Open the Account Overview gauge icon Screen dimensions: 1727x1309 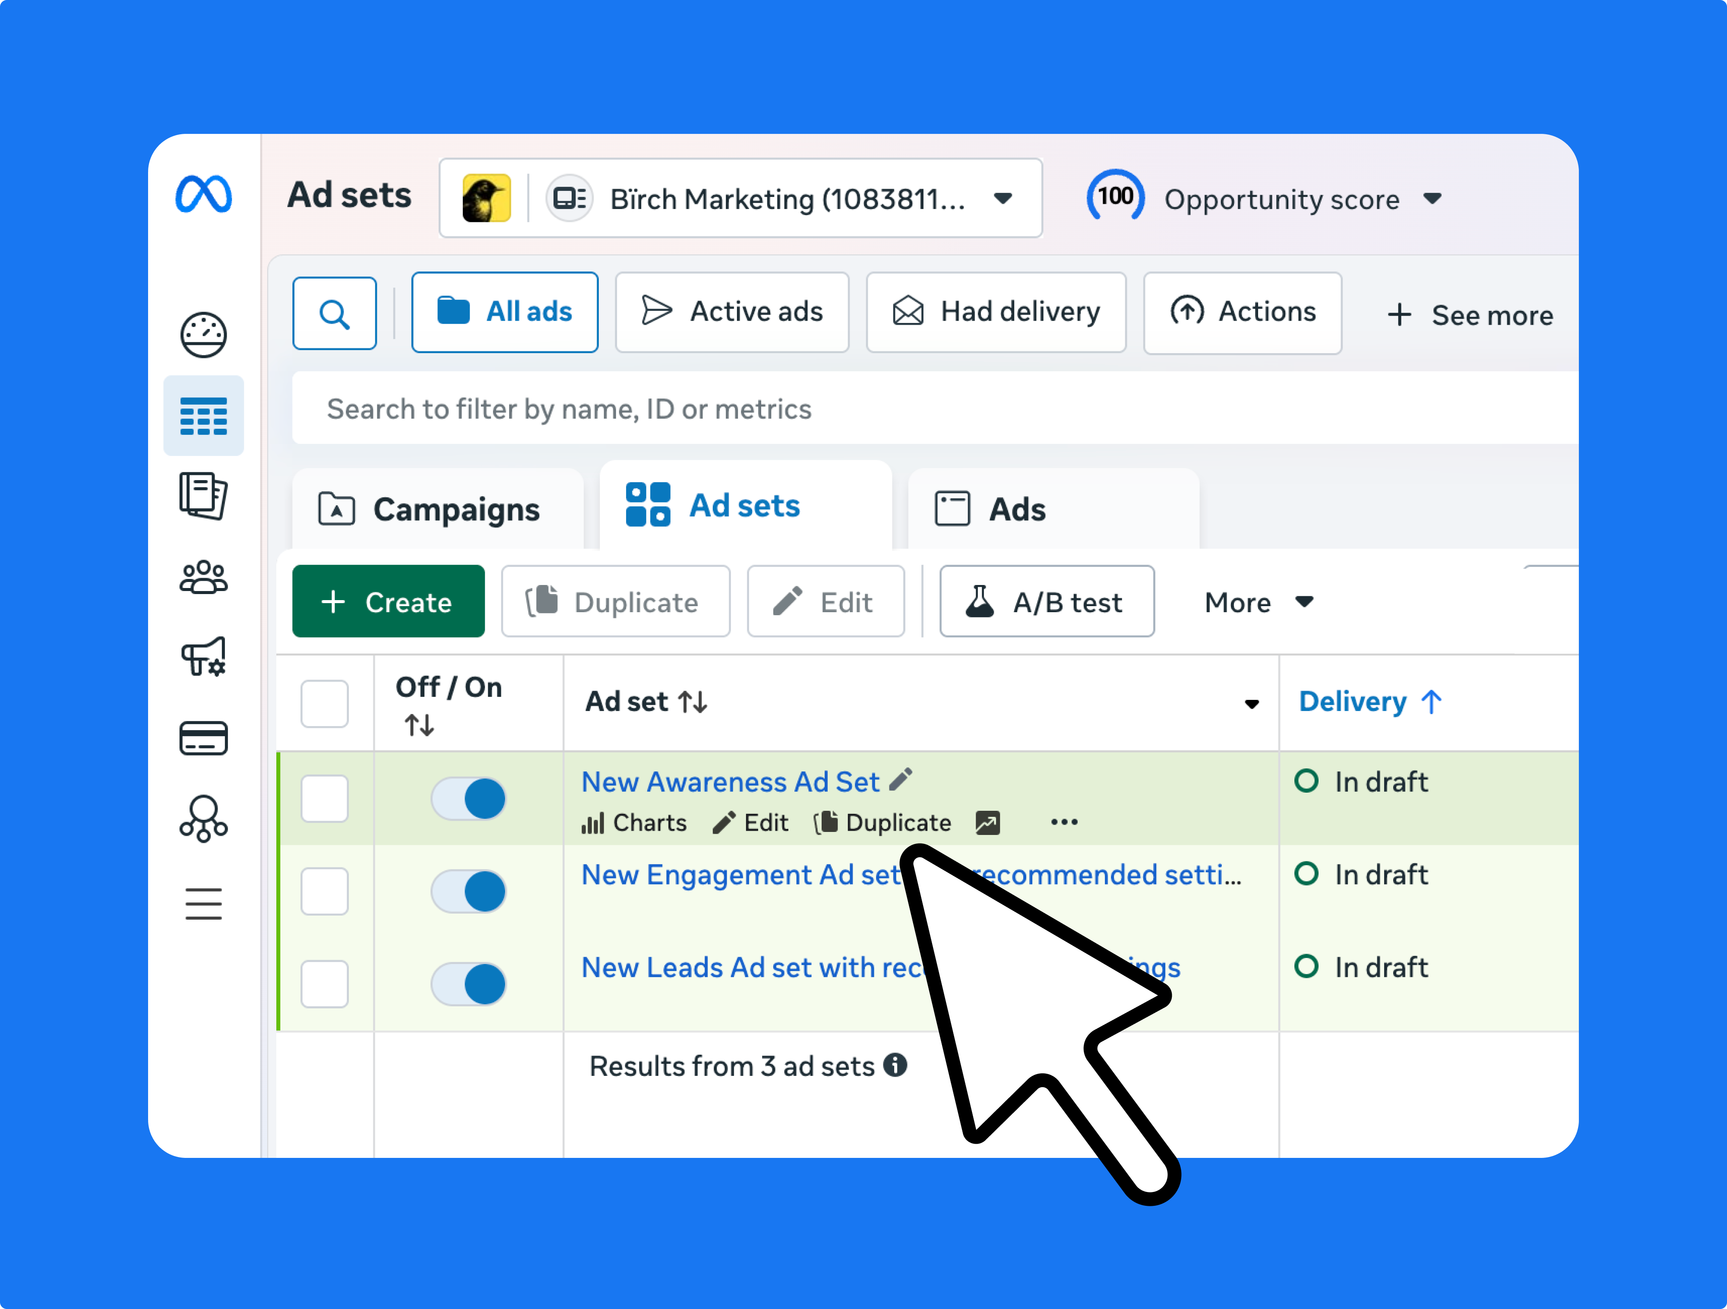point(203,334)
